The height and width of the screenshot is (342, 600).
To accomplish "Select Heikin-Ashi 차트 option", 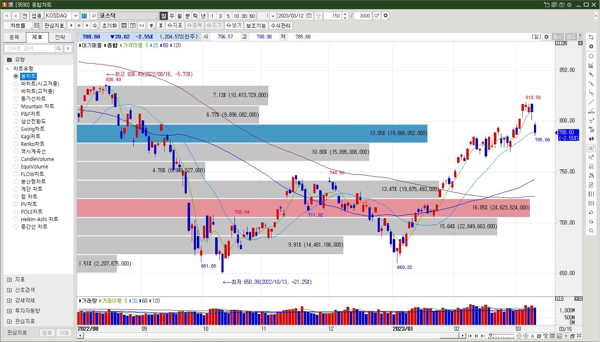I will click(x=36, y=219).
